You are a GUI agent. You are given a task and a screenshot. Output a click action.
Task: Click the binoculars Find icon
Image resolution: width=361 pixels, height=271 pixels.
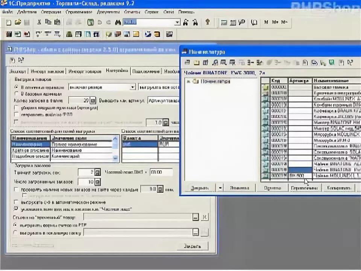[118, 22]
